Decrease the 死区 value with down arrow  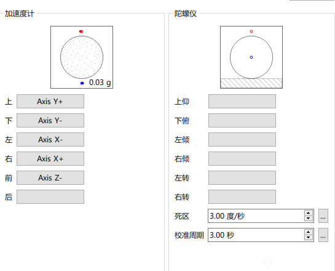click(309, 219)
